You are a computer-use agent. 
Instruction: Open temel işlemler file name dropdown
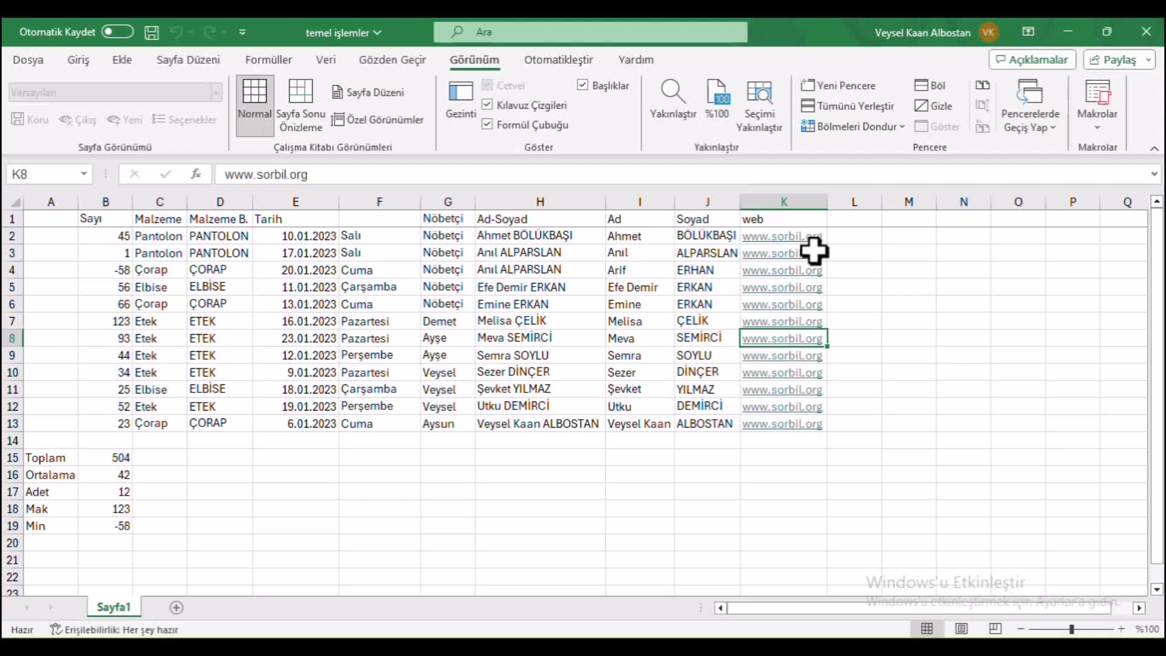point(343,32)
